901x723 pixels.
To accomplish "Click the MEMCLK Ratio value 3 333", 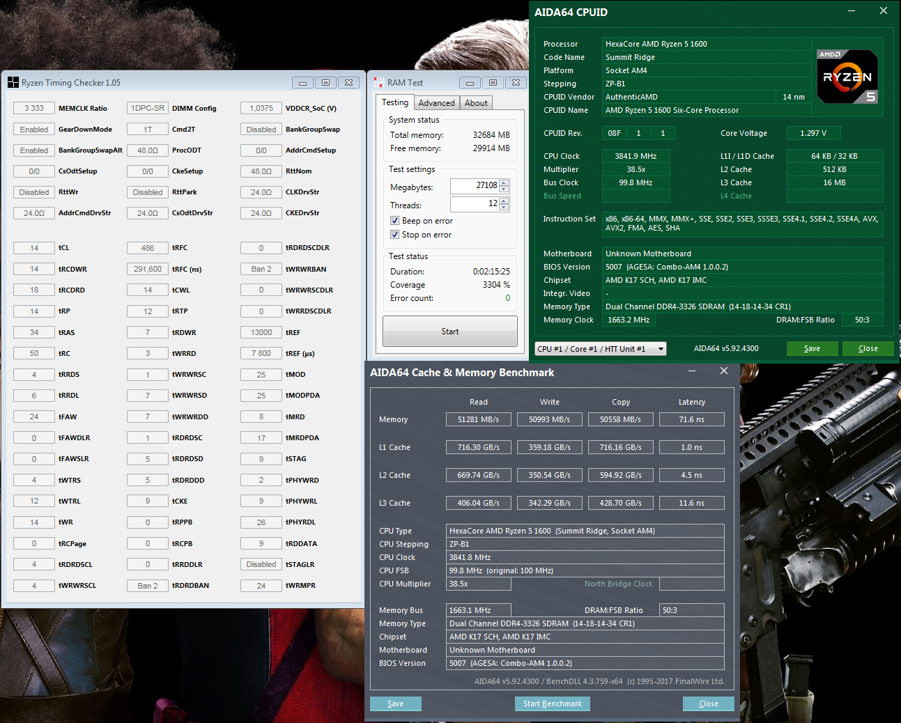I will click(34, 108).
